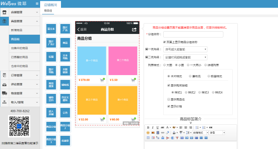Apply strikethrough with ABC icon

click(162, 127)
